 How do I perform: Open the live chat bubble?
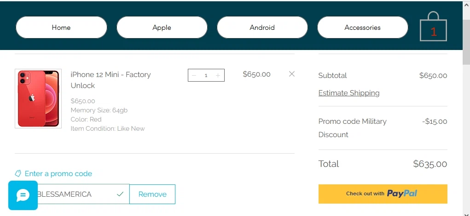pyautogui.click(x=23, y=195)
